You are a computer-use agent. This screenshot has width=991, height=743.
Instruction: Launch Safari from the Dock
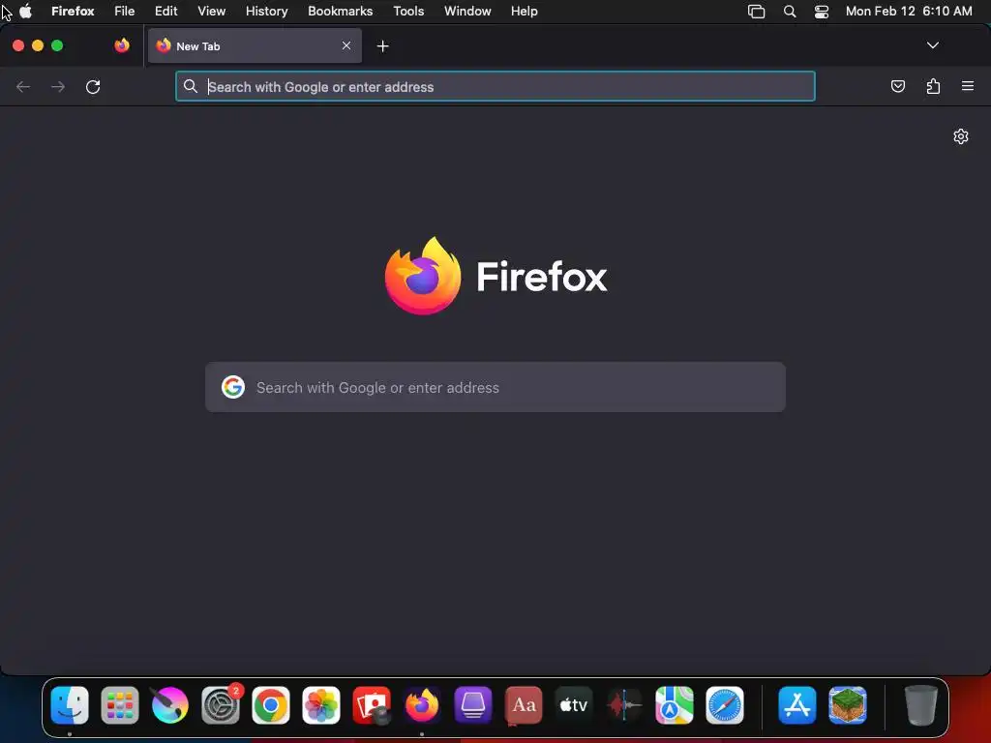[x=725, y=705]
